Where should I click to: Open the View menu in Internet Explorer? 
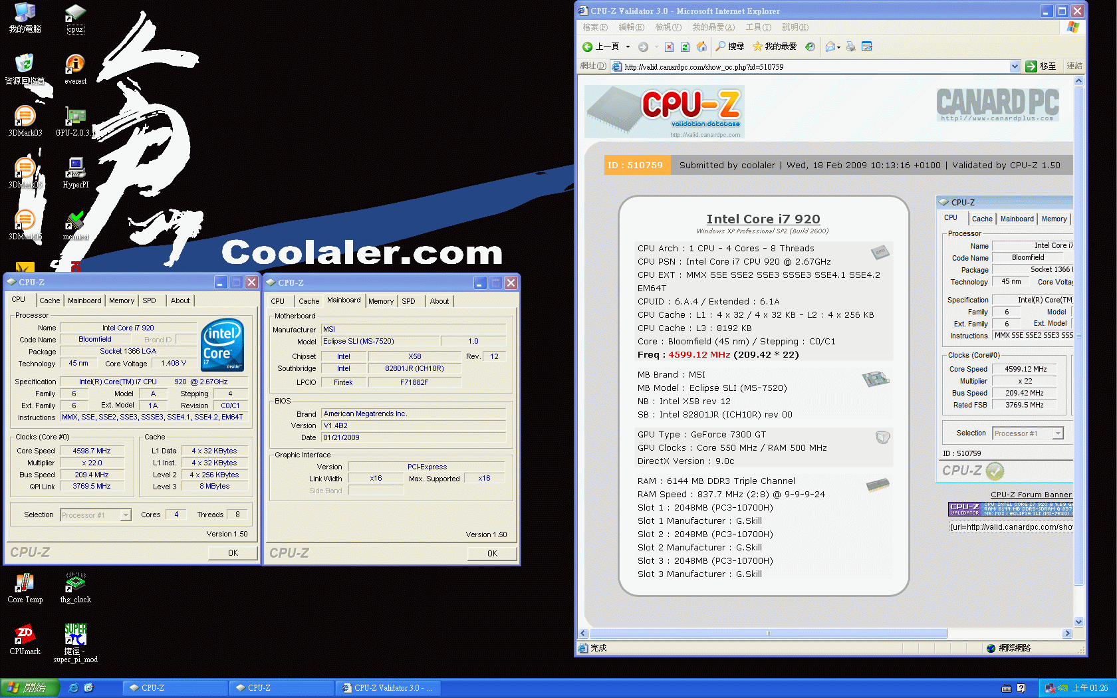[668, 27]
